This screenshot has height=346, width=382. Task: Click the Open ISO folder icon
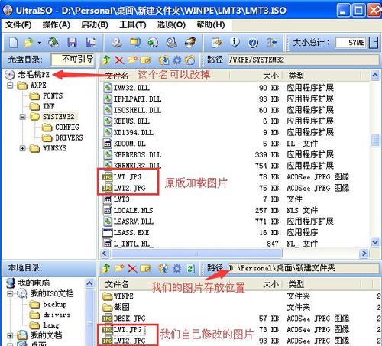pyautogui.click(x=28, y=42)
